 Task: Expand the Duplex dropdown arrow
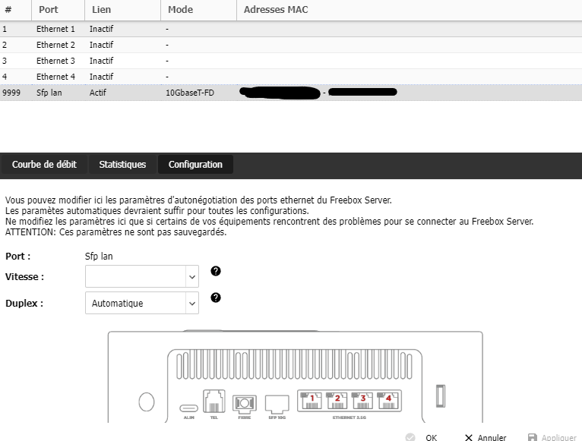pyautogui.click(x=191, y=304)
